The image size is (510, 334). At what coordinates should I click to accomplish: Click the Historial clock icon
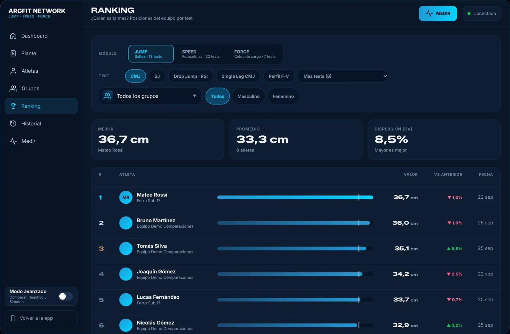point(13,124)
